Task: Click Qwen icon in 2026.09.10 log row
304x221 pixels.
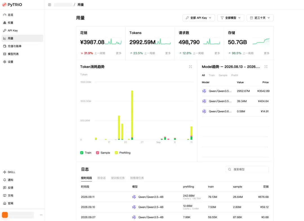Action: click(x=134, y=207)
